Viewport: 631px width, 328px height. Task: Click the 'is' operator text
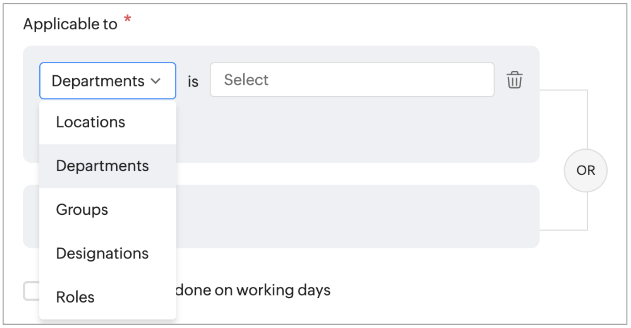click(x=193, y=81)
